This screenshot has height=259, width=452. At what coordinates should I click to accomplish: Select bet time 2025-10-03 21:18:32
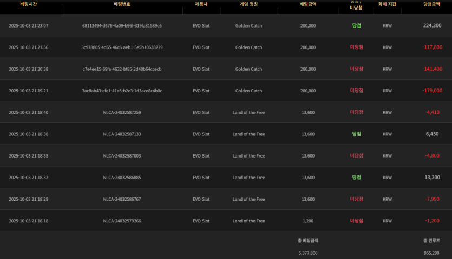pyautogui.click(x=29, y=178)
